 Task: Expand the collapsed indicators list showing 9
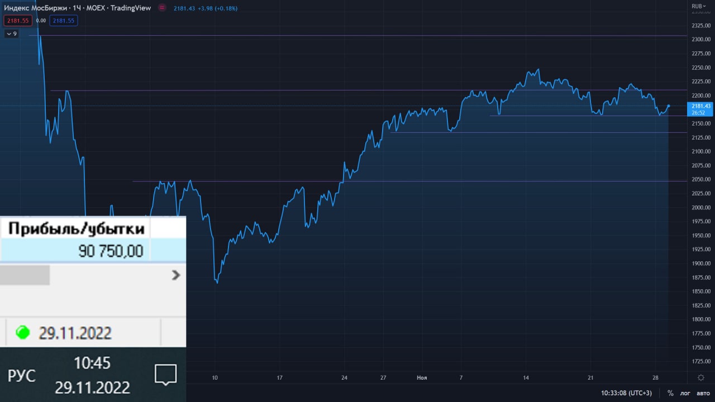[11, 33]
